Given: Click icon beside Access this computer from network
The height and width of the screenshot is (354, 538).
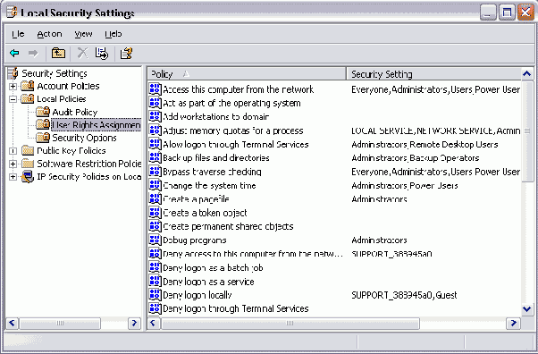Looking at the screenshot, I should [x=156, y=89].
